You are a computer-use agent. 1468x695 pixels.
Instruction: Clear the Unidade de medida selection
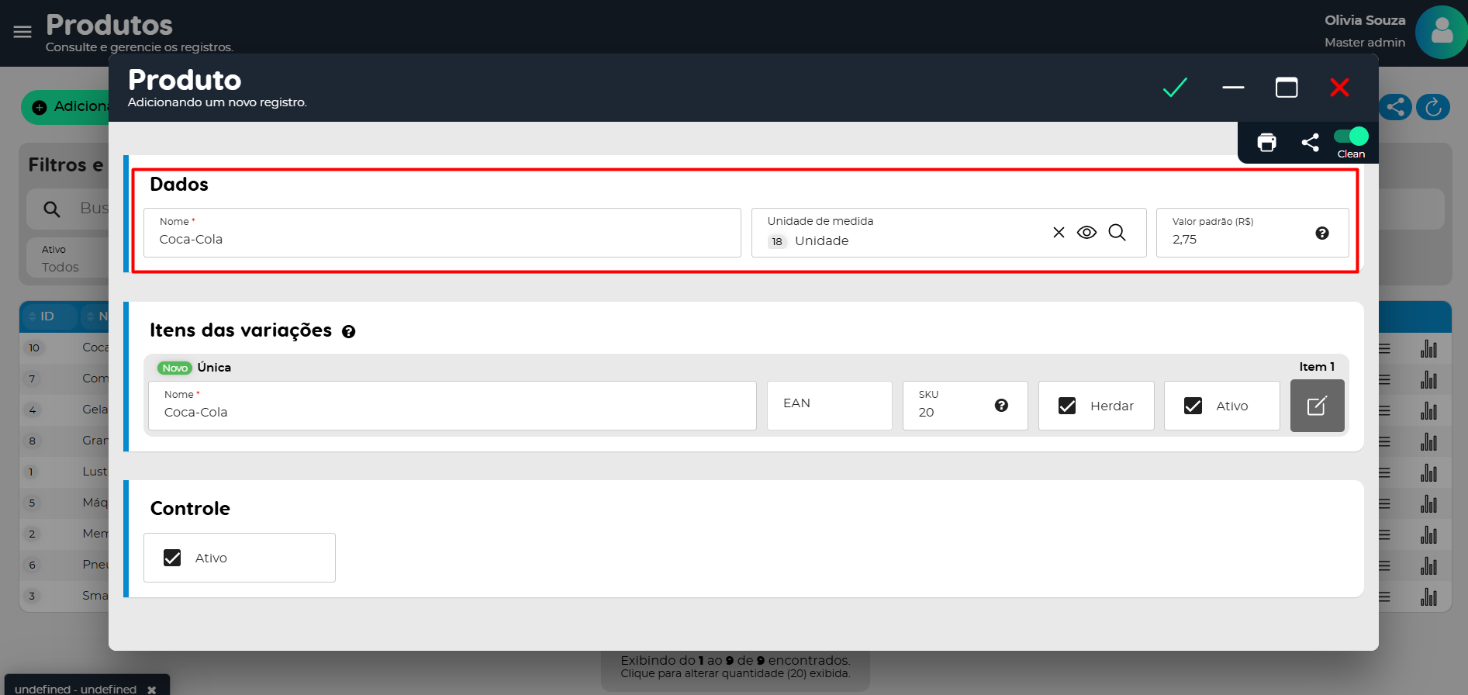[x=1059, y=233]
